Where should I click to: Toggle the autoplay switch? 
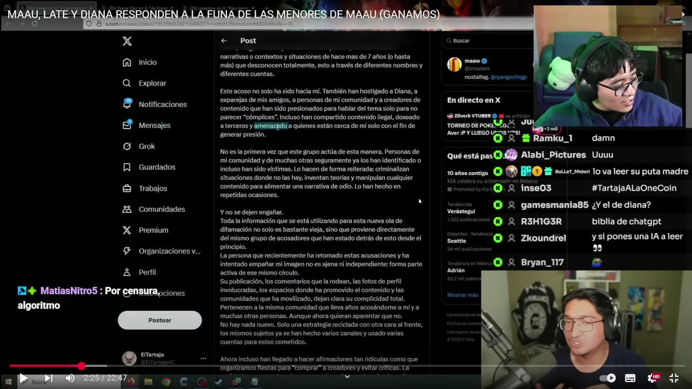coord(609,378)
